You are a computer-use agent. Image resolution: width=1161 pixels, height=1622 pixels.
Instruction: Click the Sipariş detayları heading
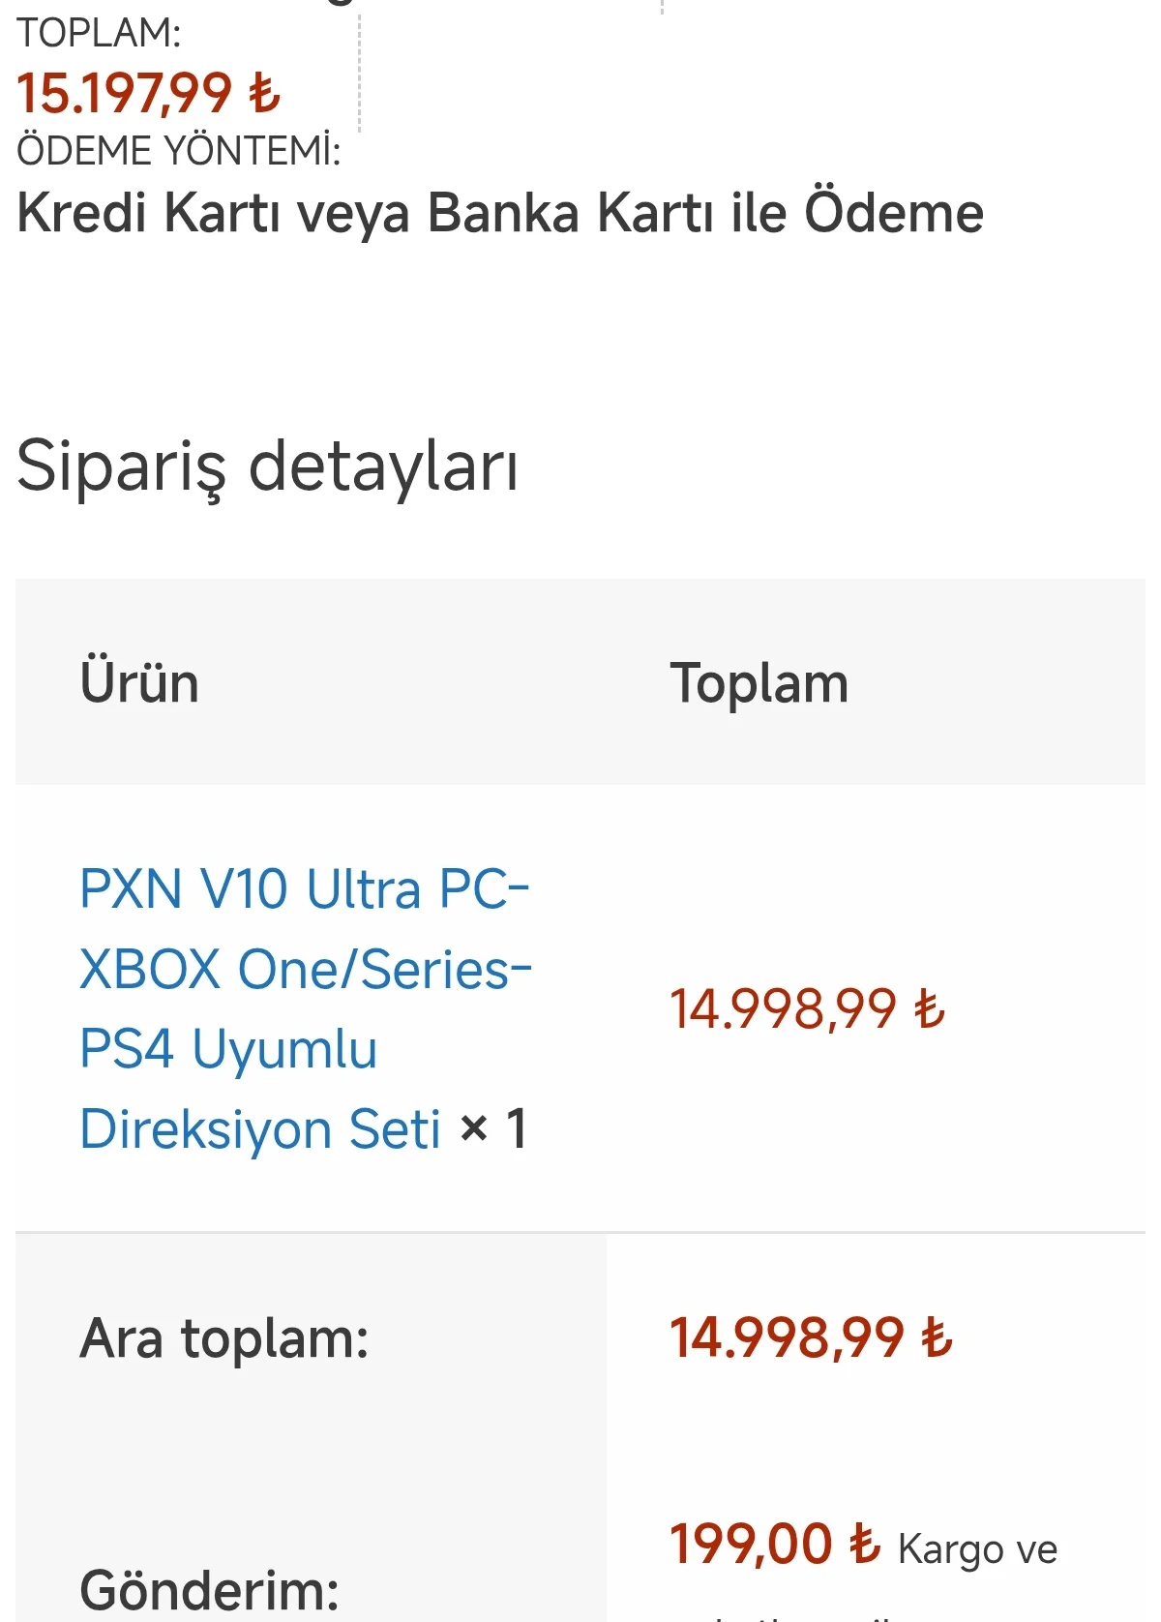point(268,467)
